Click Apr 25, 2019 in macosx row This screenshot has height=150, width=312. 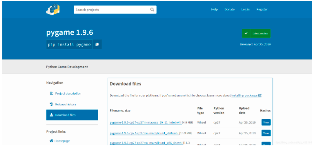click(x=247, y=122)
